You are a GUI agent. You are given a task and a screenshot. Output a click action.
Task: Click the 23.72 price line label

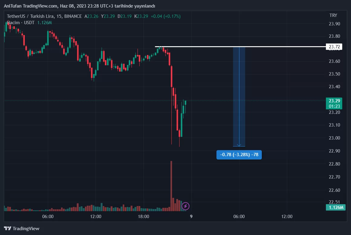334,47
